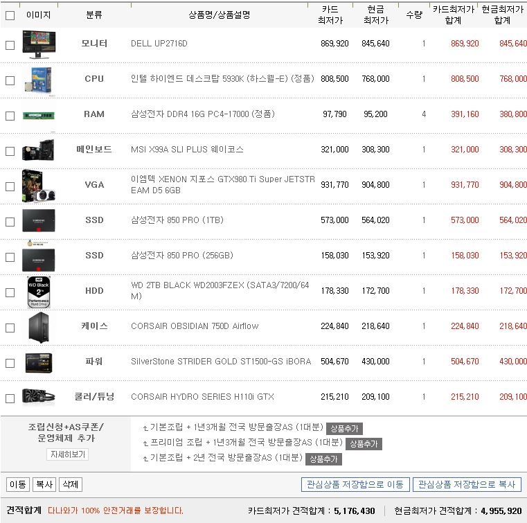
Task: Check the MSI X99A SLI PLUS row checkbox
Action: tap(10, 151)
